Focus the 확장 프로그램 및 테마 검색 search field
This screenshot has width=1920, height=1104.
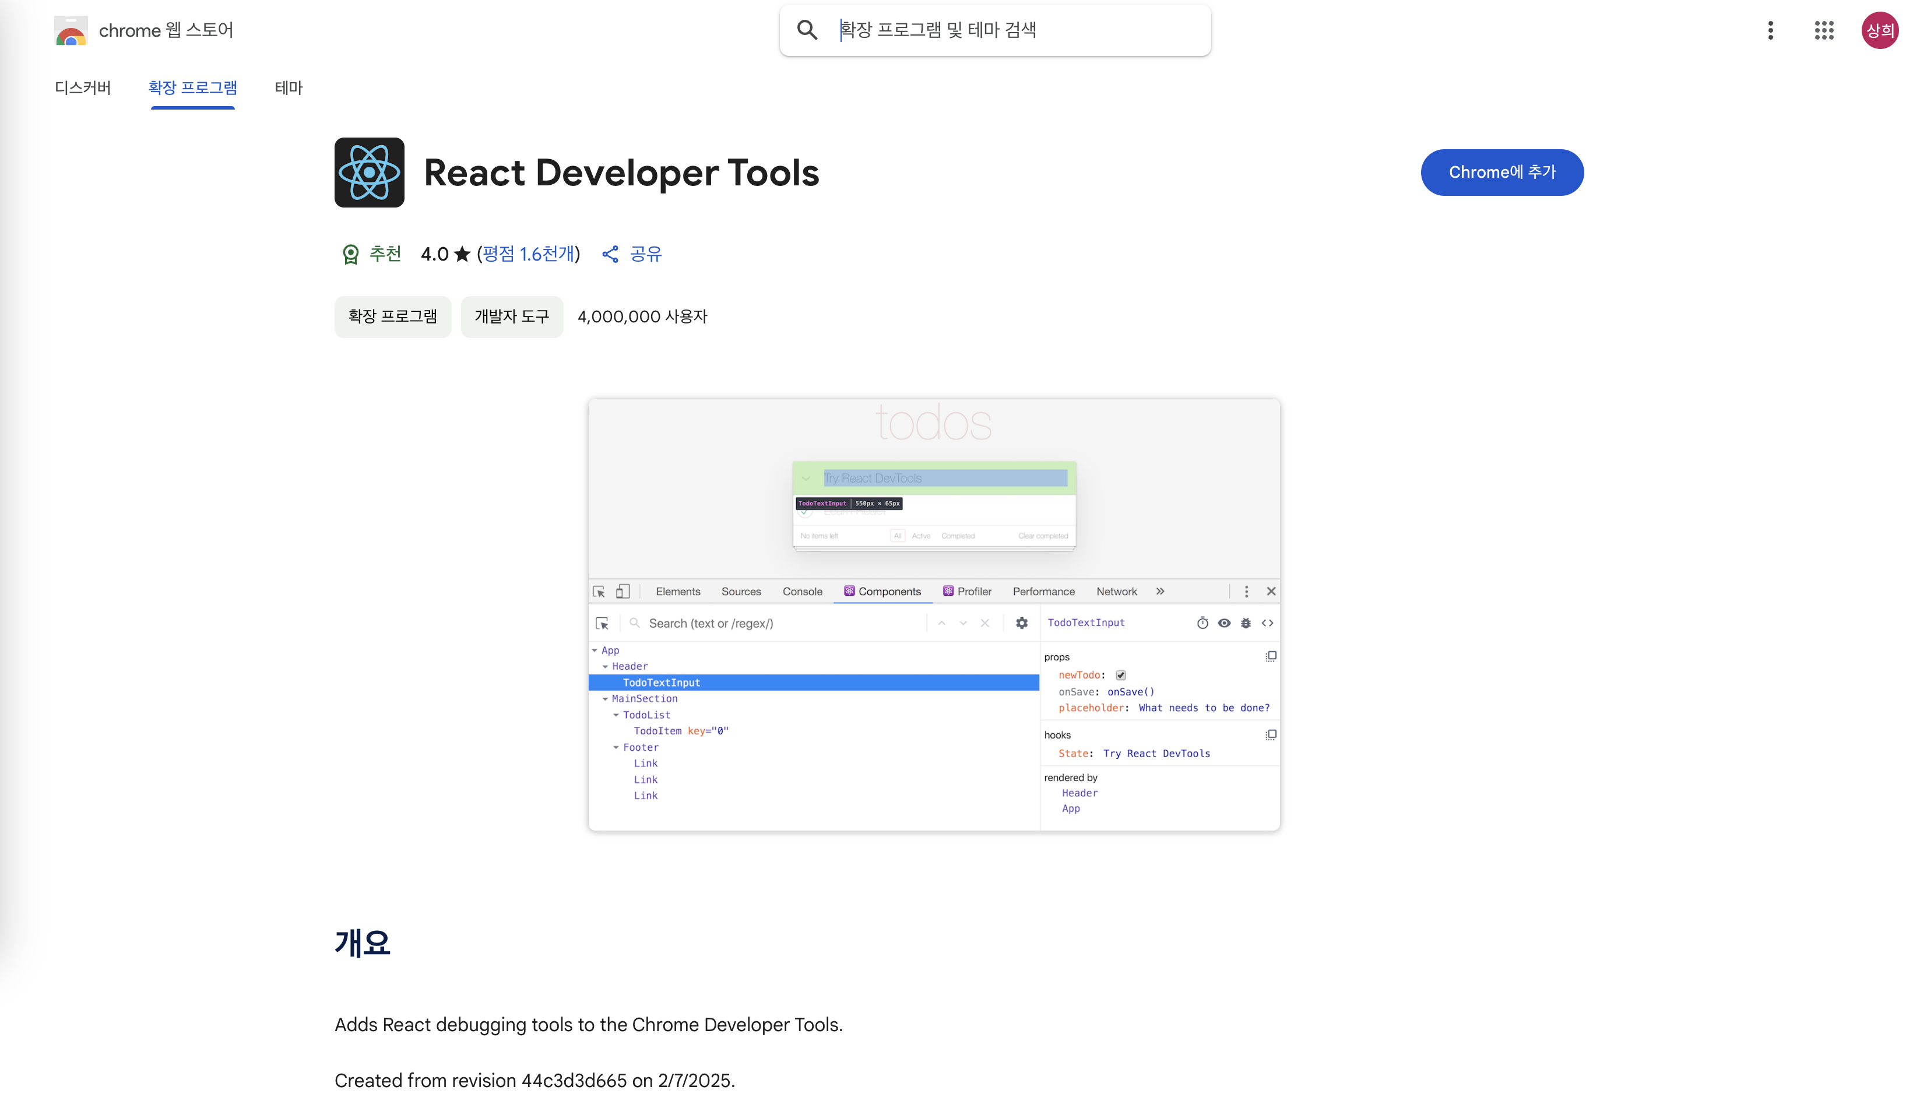click(x=994, y=30)
